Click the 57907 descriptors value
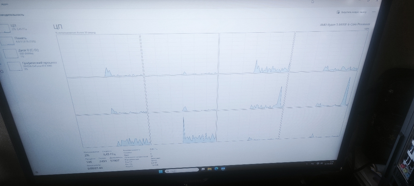414x186 pixels. click(x=115, y=161)
